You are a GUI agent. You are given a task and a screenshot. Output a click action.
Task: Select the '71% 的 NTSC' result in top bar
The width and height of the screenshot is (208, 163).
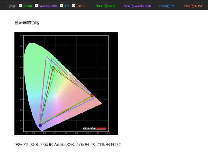coord(193,6)
